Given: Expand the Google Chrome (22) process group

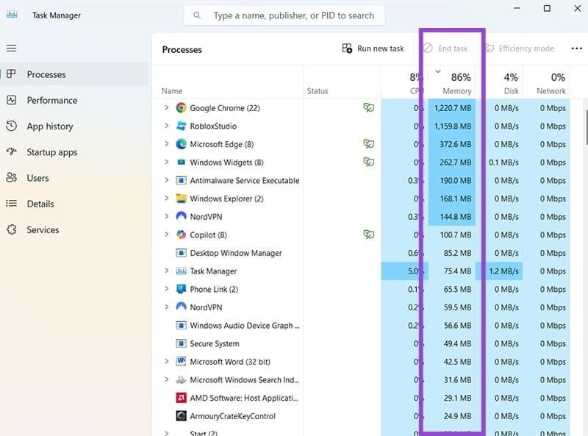Looking at the screenshot, I should pos(167,107).
